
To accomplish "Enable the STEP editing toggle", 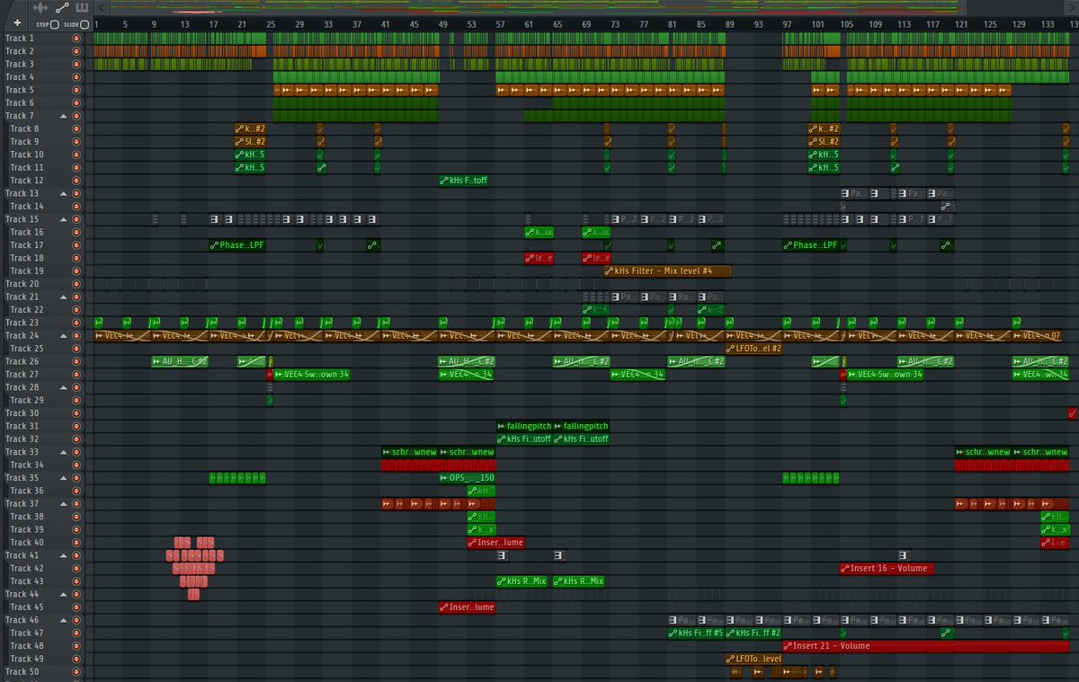I will (x=55, y=25).
